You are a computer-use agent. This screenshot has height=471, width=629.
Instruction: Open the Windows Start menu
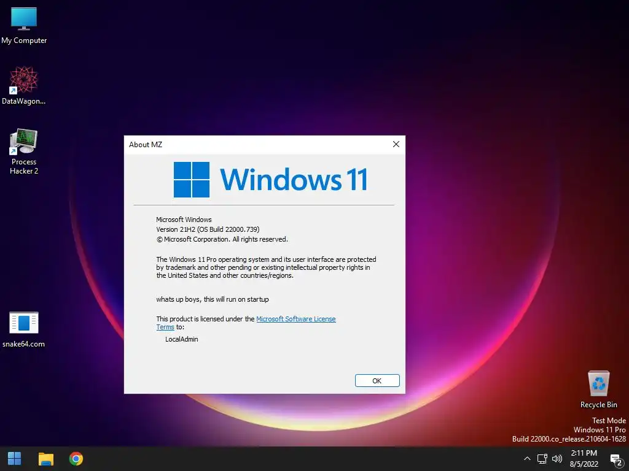click(15, 459)
